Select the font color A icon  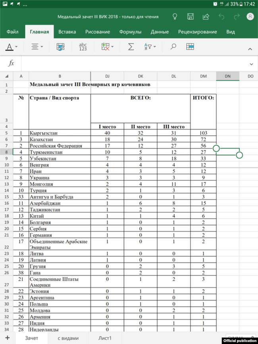click(x=10, y=47)
